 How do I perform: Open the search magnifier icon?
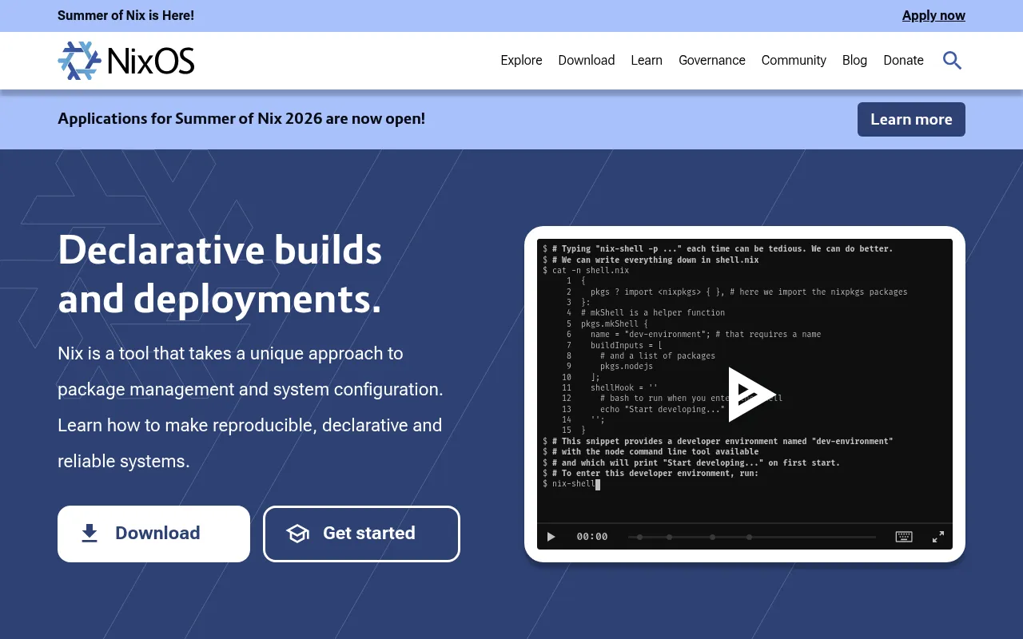[952, 60]
